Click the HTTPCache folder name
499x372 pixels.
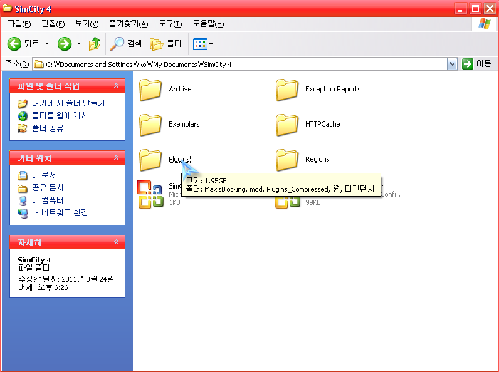pos(323,124)
